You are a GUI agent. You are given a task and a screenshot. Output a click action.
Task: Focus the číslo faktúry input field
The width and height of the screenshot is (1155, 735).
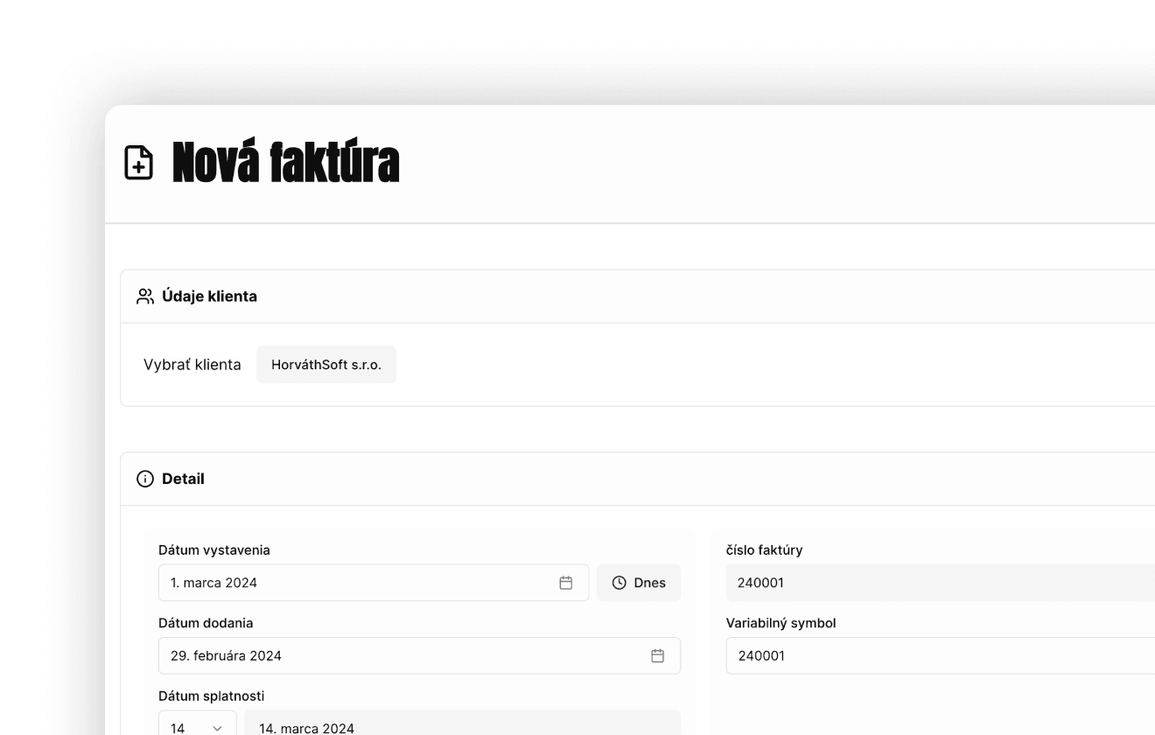pos(936,583)
